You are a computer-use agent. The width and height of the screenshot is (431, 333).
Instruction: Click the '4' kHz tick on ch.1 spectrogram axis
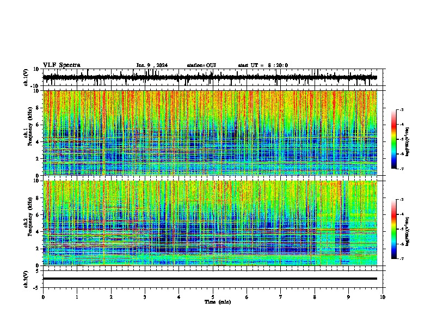click(38, 142)
